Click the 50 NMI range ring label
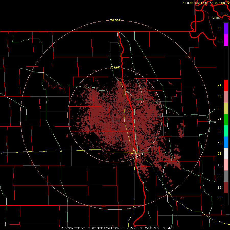 pos(115,68)
